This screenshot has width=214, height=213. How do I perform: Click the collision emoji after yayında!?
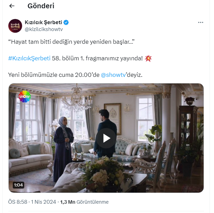pos(148,58)
